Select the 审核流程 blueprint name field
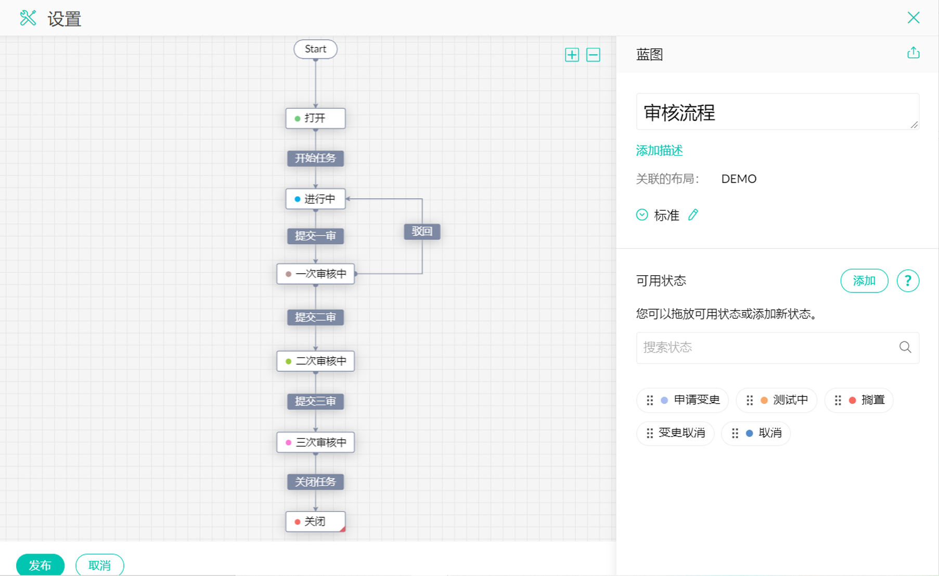Image resolution: width=939 pixels, height=576 pixels. tap(777, 112)
